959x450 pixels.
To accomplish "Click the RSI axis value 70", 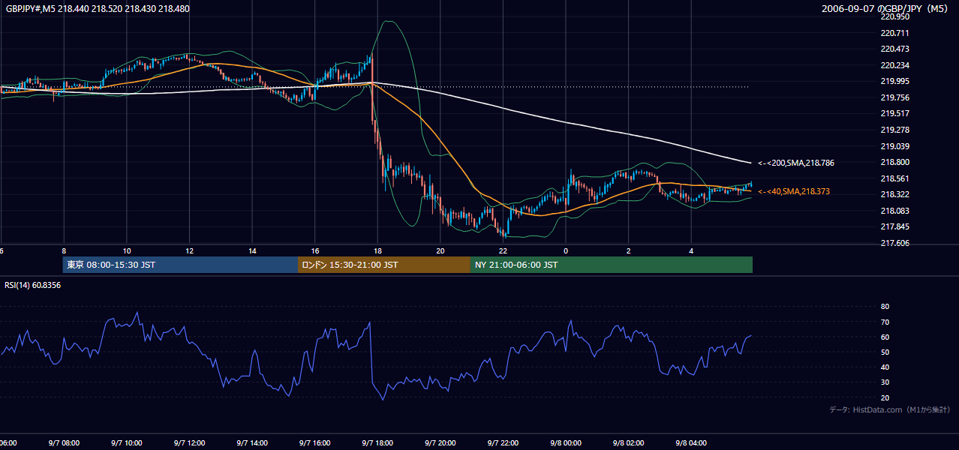I will [x=885, y=322].
